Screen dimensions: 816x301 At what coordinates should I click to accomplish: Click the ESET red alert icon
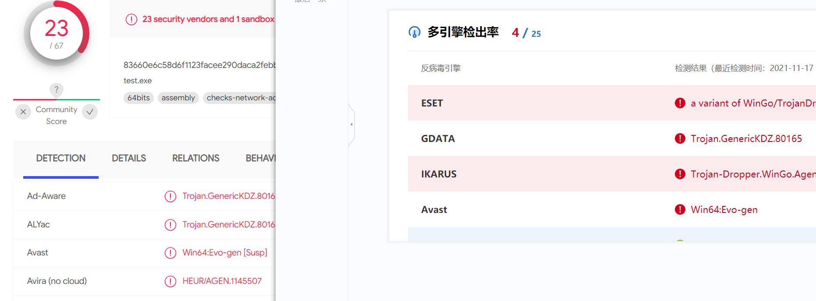pos(680,103)
